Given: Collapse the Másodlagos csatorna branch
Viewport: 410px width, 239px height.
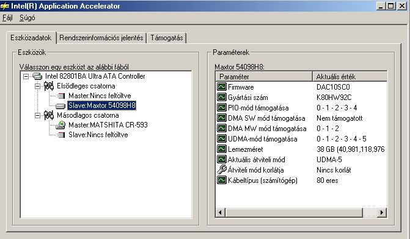Looking at the screenshot, I should pos(38,115).
